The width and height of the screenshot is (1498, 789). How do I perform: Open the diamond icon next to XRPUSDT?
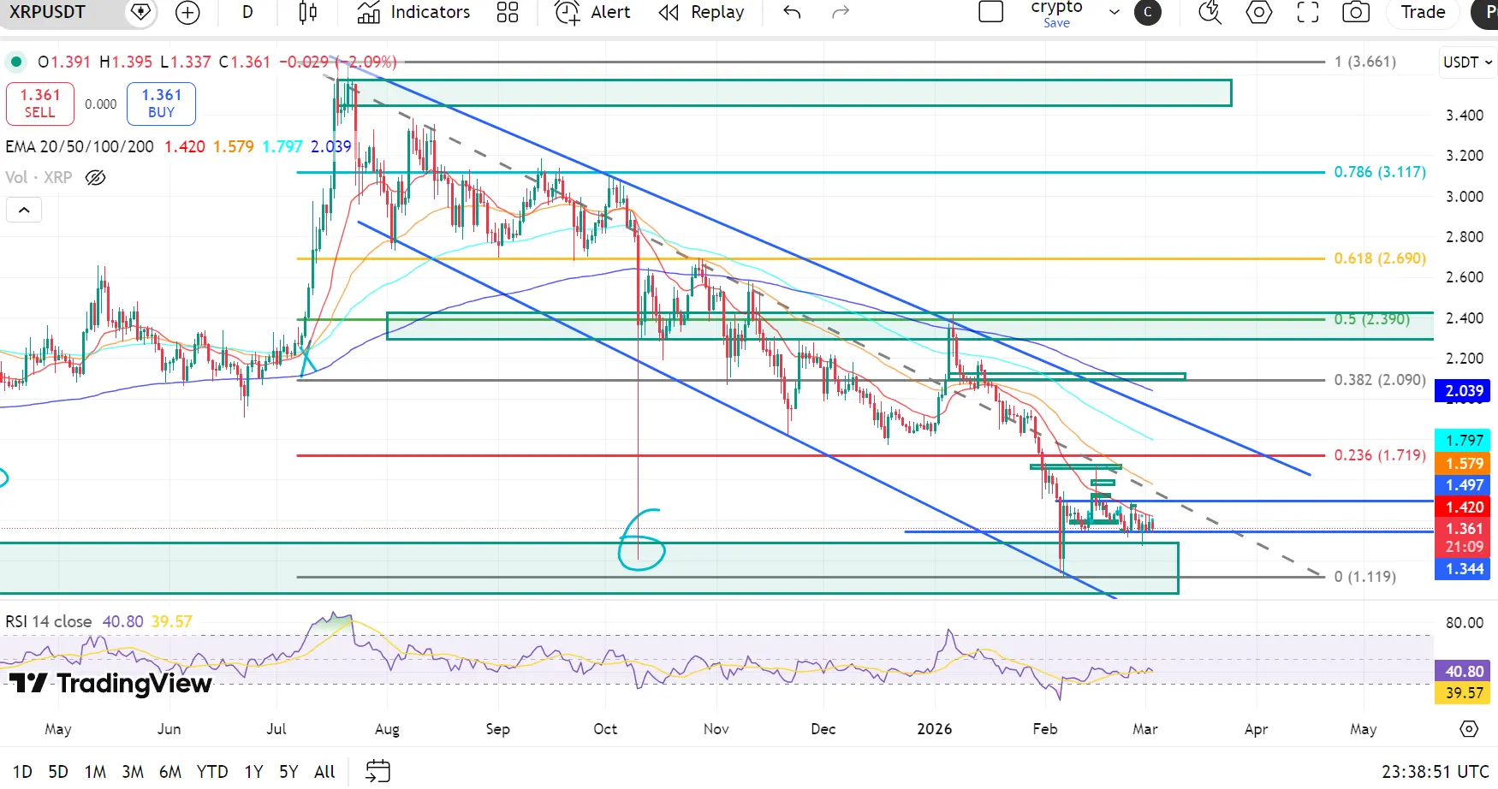(140, 12)
